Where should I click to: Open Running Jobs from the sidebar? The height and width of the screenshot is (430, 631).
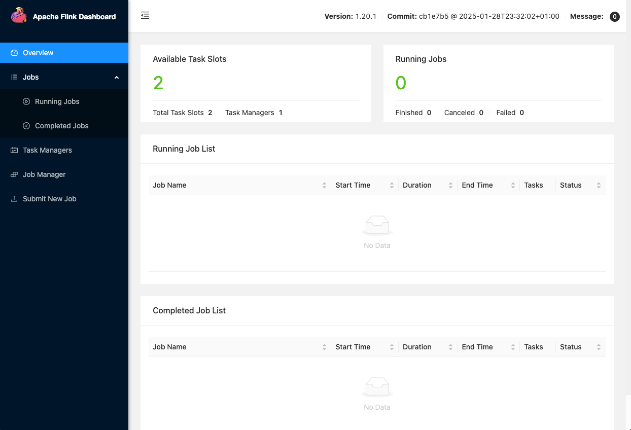57,101
